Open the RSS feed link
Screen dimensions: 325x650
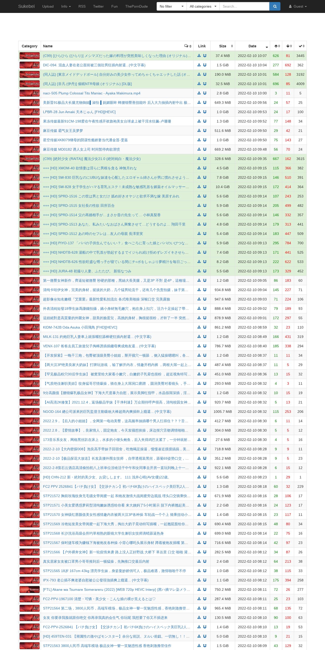(82, 6)
